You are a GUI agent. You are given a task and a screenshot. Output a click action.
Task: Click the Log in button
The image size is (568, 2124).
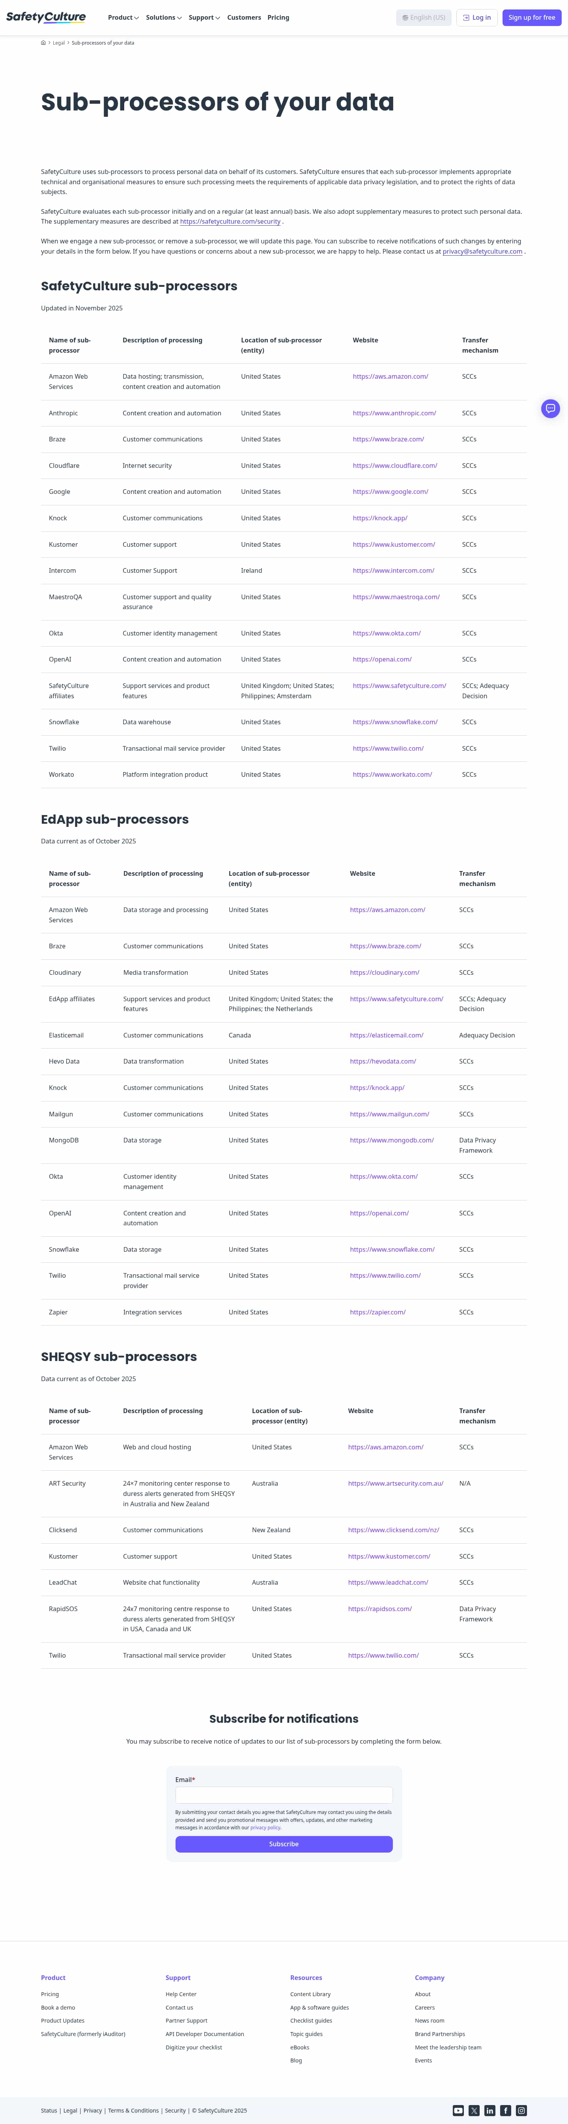tap(477, 17)
